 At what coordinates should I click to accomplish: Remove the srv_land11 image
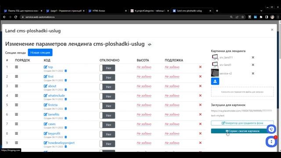pyautogui.click(x=253, y=57)
